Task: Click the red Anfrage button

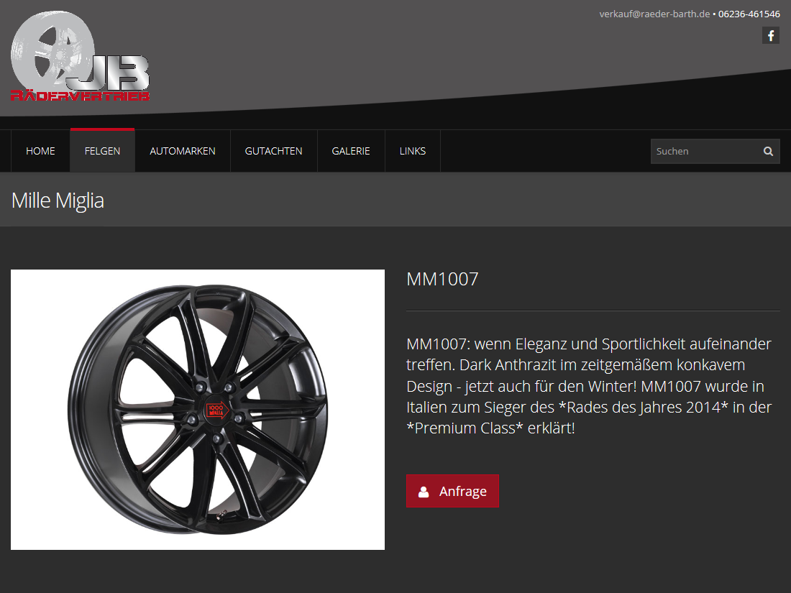Action: point(452,491)
